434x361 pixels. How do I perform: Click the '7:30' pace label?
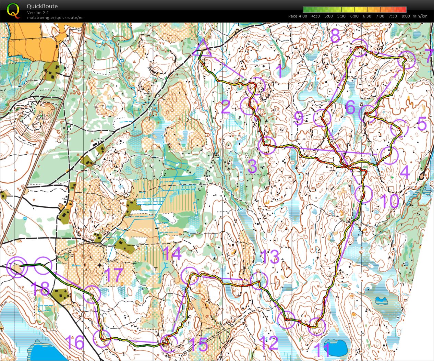[x=393, y=16]
